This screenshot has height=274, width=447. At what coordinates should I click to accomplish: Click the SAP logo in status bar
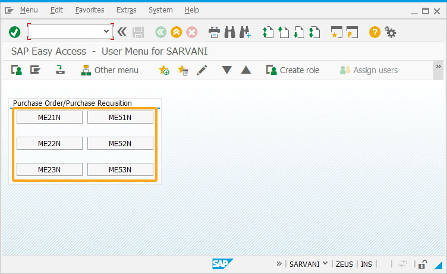223,264
